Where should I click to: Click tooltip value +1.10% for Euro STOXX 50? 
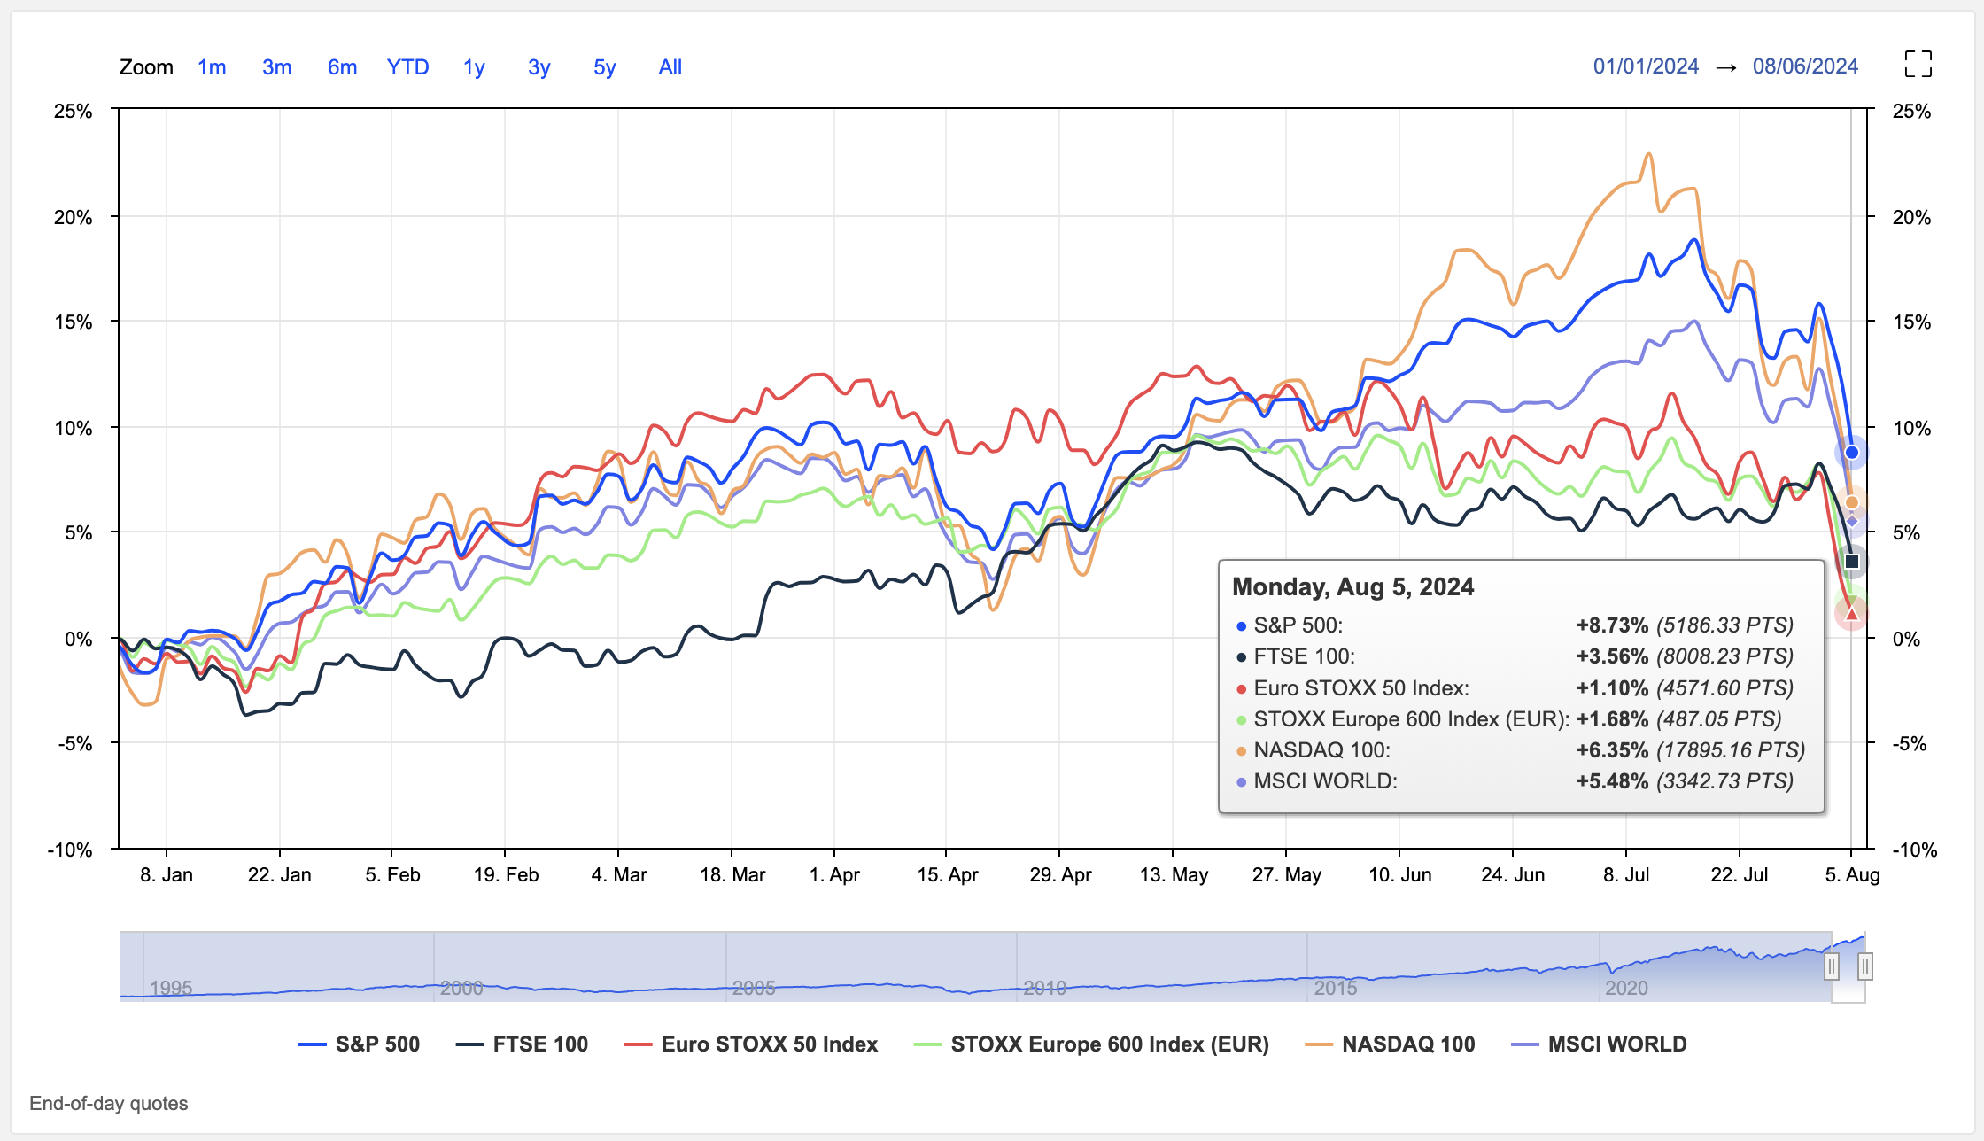point(1612,688)
